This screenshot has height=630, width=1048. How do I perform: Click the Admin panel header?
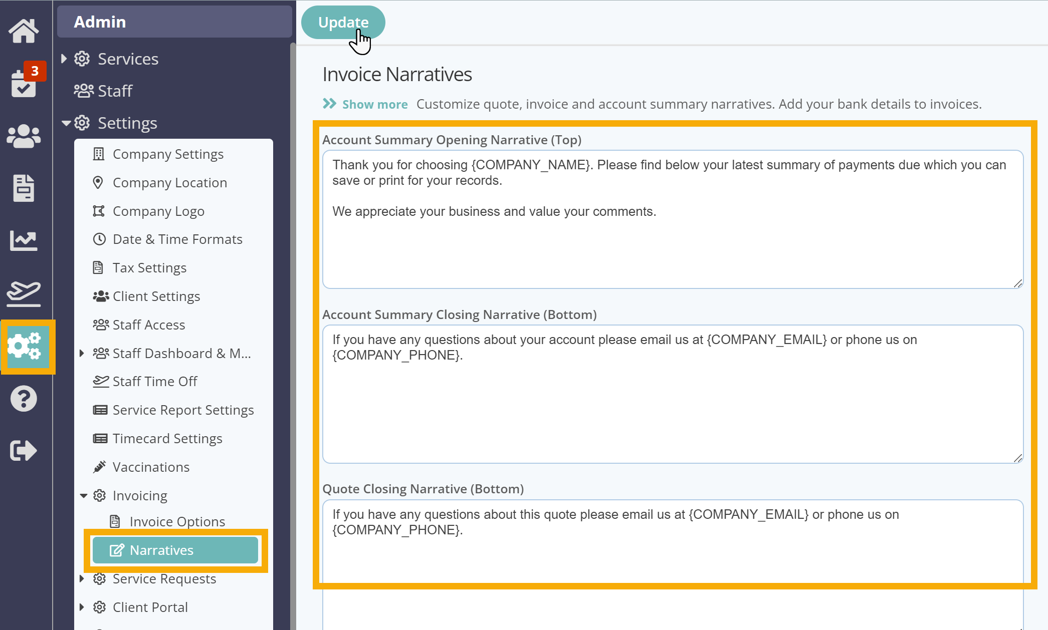click(174, 22)
